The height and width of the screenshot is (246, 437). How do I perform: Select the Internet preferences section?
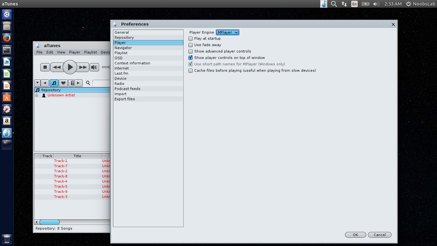[148, 68]
